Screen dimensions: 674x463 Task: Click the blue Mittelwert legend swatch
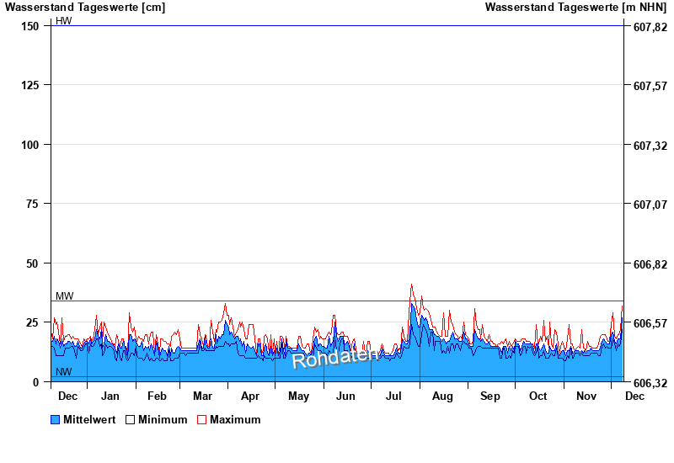pos(56,419)
